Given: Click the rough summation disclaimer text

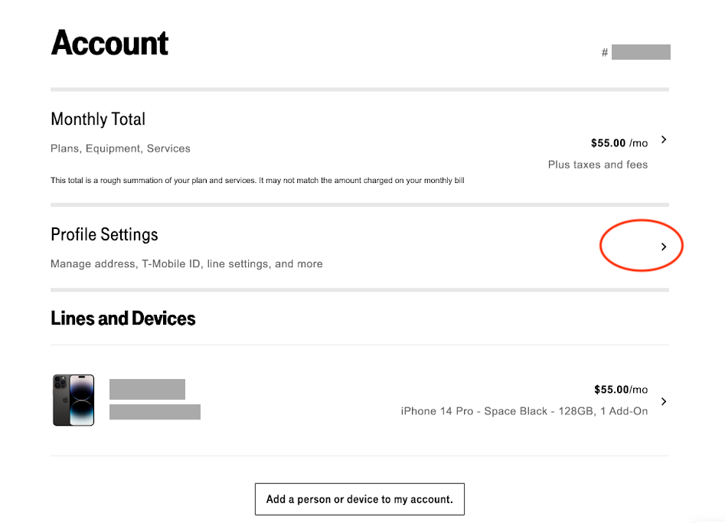Looking at the screenshot, I should click(x=257, y=181).
